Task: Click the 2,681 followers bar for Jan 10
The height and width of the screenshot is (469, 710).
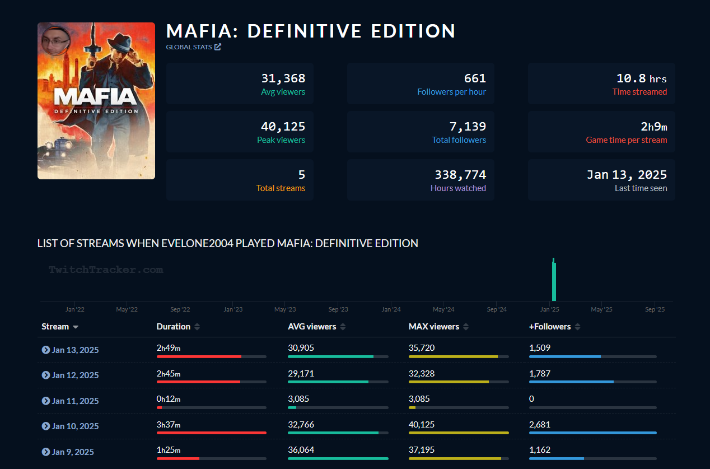Action: point(593,433)
